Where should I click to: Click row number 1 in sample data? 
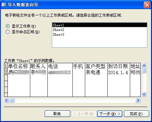pyautogui.click(x=6, y=66)
